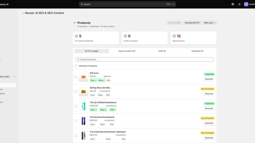Select the Archived Snowboard checkbox
This screenshot has height=143, width=255.
tap(76, 121)
